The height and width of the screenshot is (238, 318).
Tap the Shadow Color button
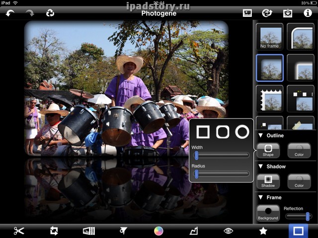coord(299,181)
